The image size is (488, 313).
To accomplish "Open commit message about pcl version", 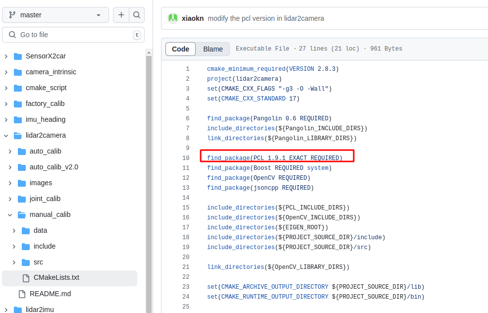I will click(266, 18).
